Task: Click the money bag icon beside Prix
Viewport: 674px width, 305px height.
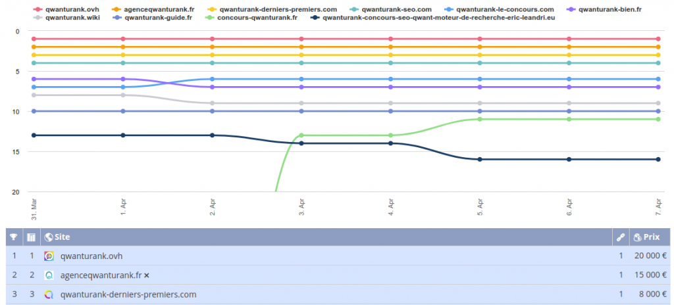Action: (637, 237)
